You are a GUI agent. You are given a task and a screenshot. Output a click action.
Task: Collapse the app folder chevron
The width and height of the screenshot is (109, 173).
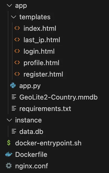point(9,5)
